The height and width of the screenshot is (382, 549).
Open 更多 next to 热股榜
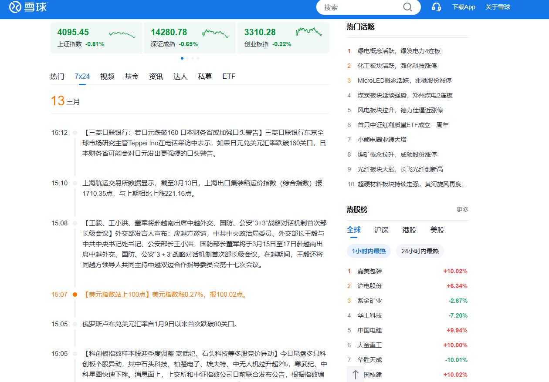click(462, 210)
